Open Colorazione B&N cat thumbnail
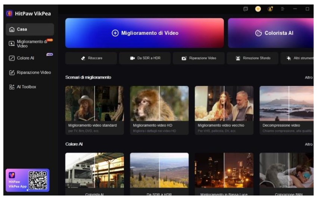Image resolution: width=317 pixels, height=200 pixels. [x=287, y=170]
